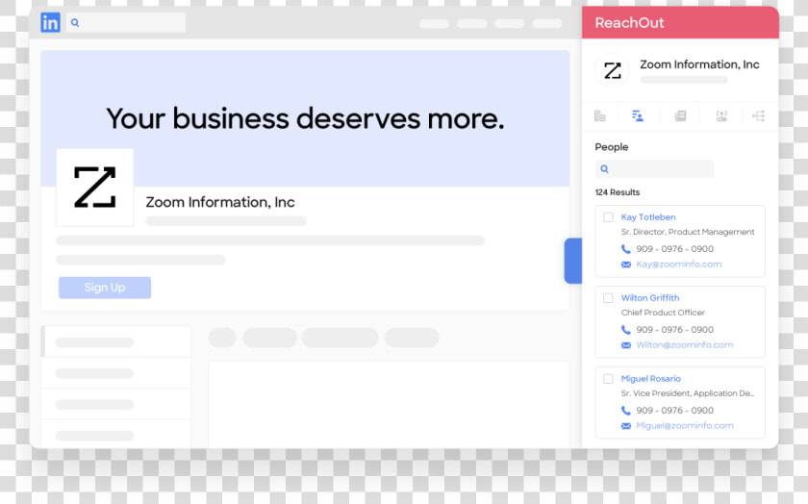Check the Miguel Rosario checkbox

pyautogui.click(x=608, y=379)
